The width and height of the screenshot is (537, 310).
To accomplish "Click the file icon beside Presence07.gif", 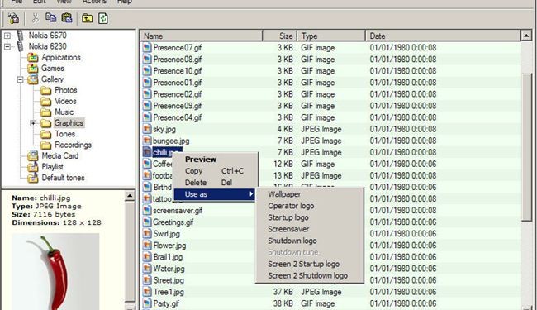I will point(147,48).
